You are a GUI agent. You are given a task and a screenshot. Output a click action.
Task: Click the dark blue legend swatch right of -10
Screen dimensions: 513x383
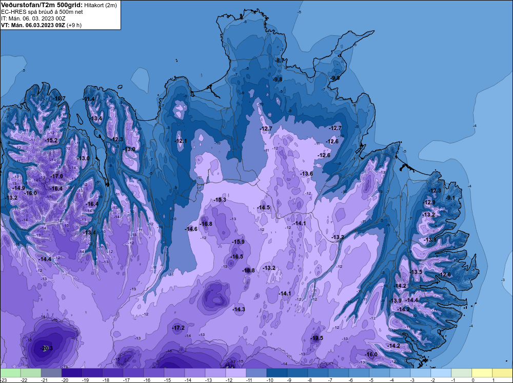coord(277,373)
